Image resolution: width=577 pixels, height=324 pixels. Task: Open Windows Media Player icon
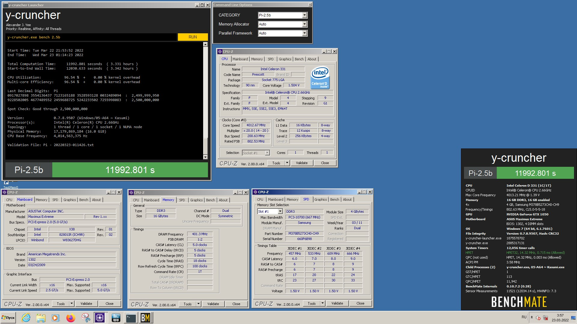(55, 318)
